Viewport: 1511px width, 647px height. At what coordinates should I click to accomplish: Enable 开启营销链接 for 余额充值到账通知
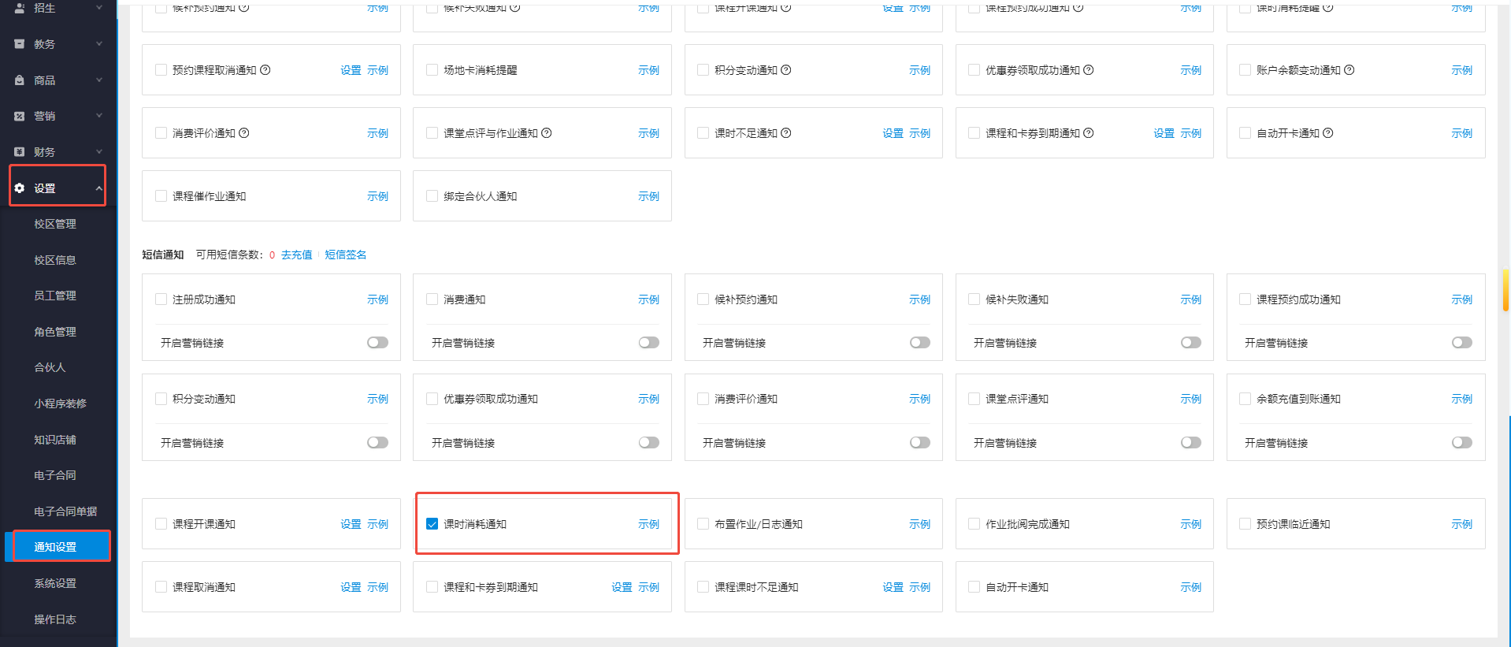[1462, 443]
